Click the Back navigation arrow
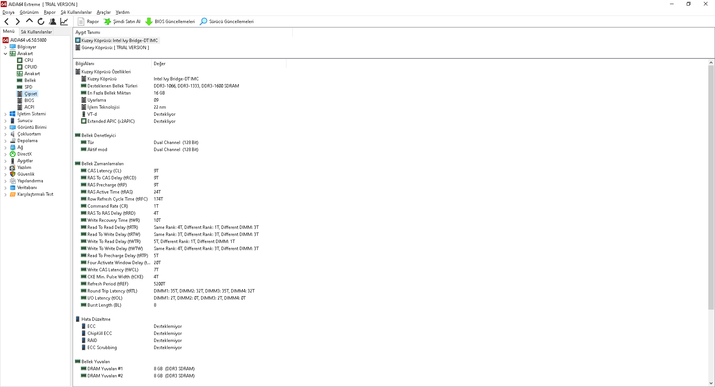This screenshot has width=715, height=387. (x=6, y=22)
